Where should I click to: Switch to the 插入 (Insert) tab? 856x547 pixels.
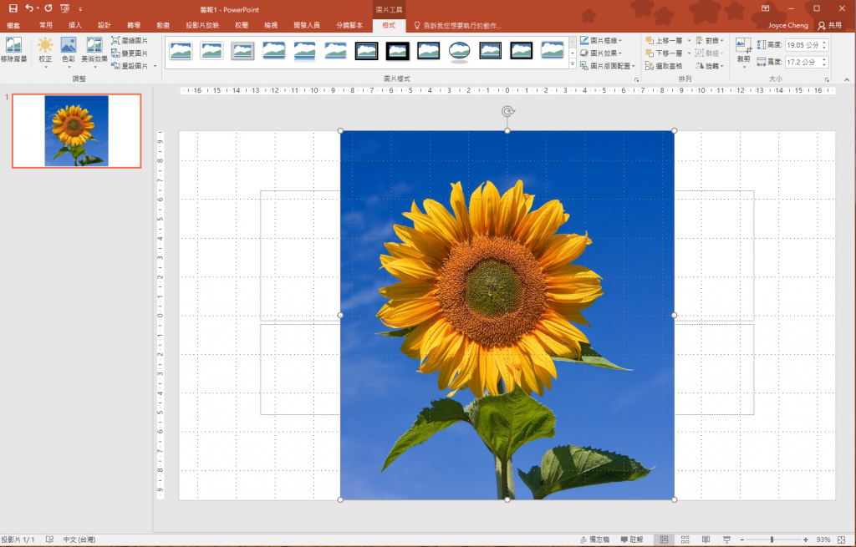point(75,25)
